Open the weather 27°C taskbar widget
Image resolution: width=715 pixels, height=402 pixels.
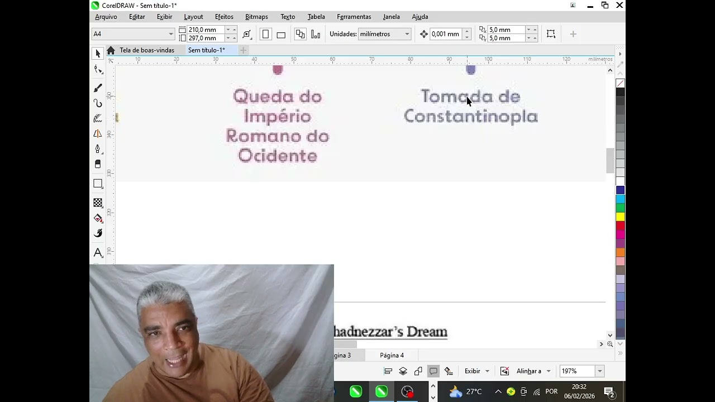point(465,391)
